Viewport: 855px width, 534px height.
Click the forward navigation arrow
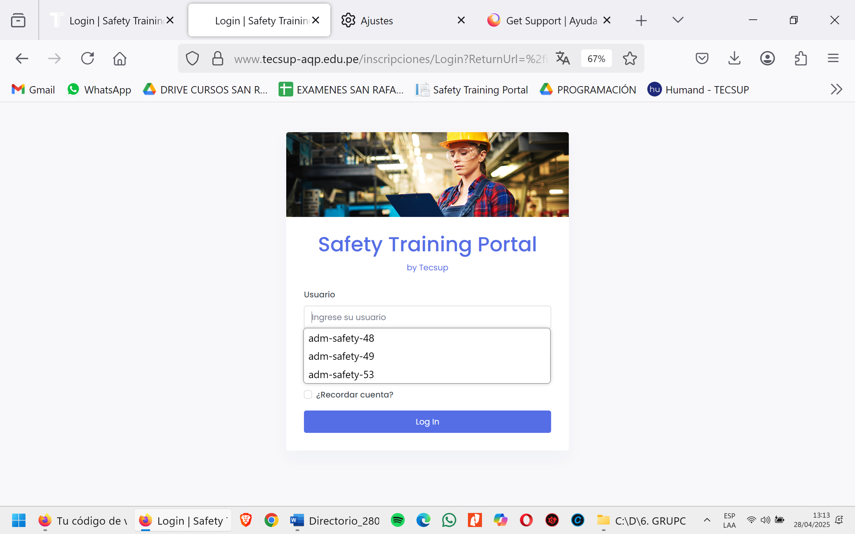(54, 58)
